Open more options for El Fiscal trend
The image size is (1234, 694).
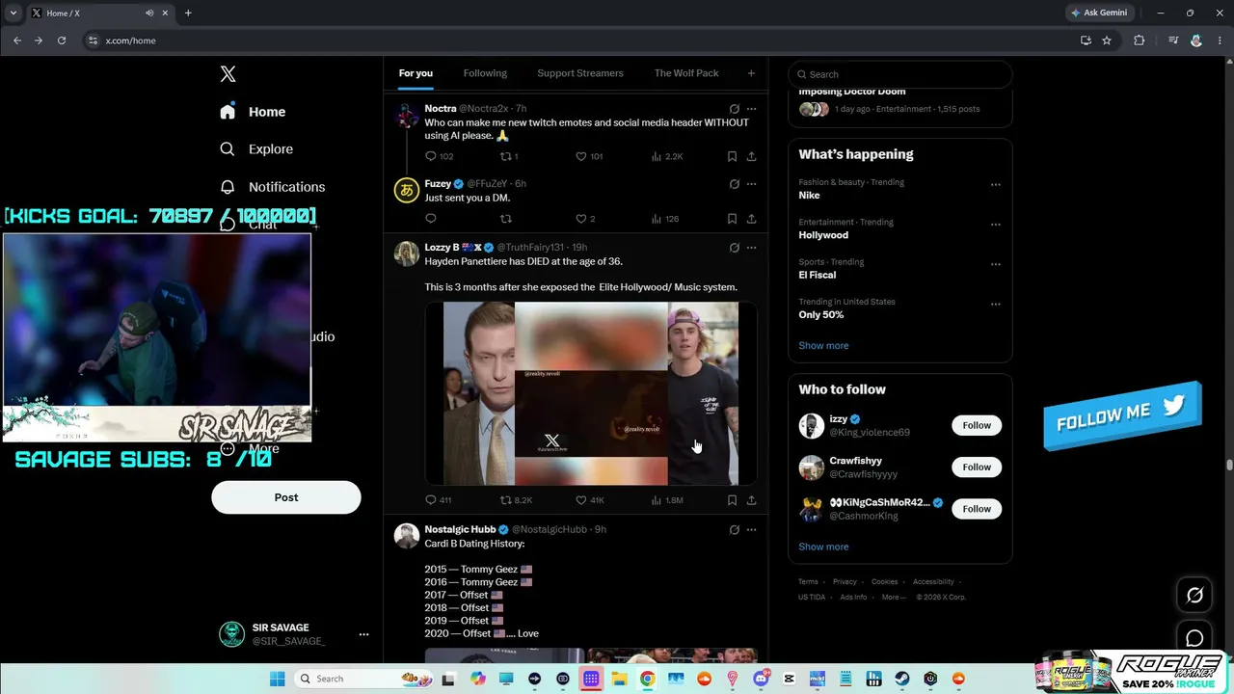996,264
